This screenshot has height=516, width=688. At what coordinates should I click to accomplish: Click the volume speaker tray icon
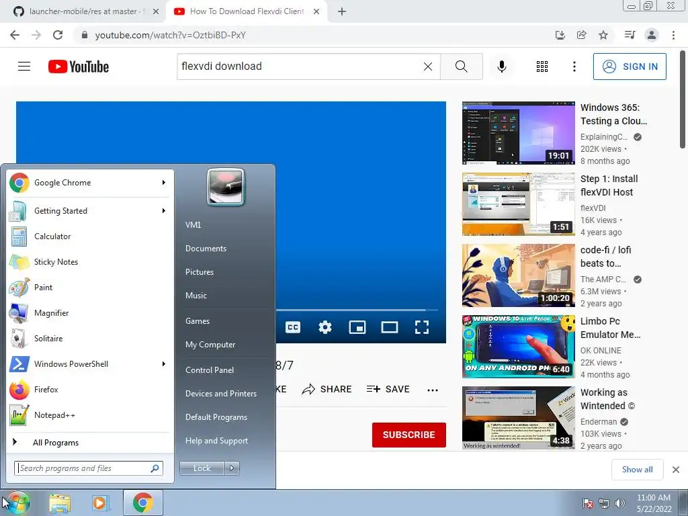619,503
